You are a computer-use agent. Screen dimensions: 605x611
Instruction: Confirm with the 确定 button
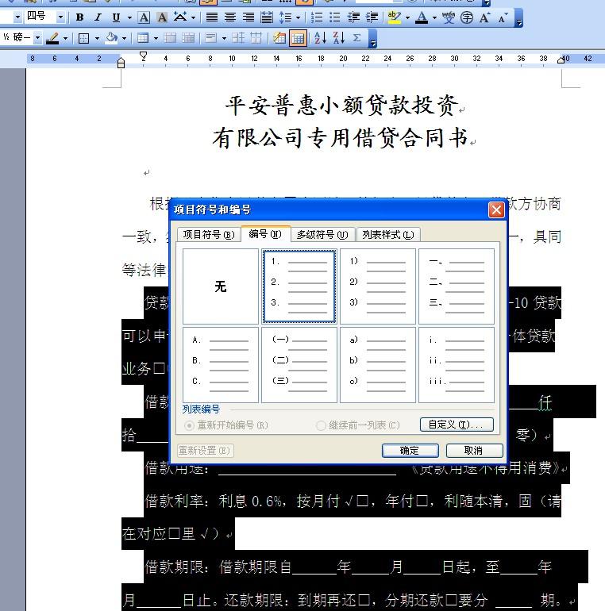410,451
